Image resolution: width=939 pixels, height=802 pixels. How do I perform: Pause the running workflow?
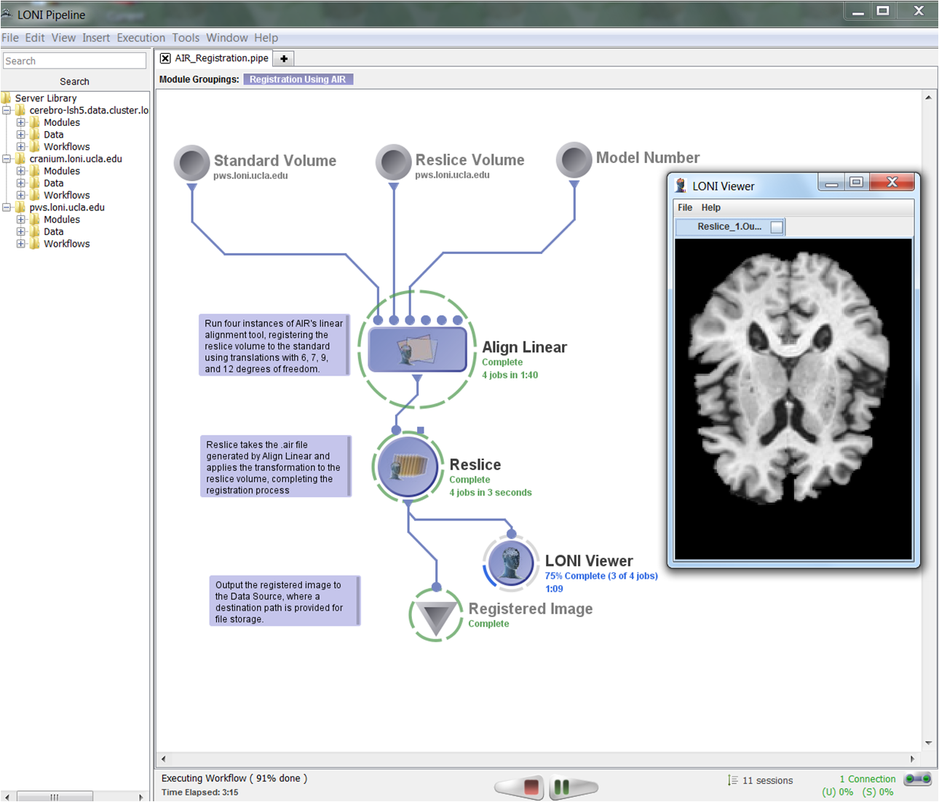562,787
